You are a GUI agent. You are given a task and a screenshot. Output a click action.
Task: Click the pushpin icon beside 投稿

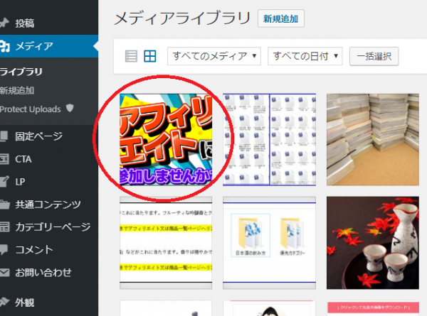4,23
